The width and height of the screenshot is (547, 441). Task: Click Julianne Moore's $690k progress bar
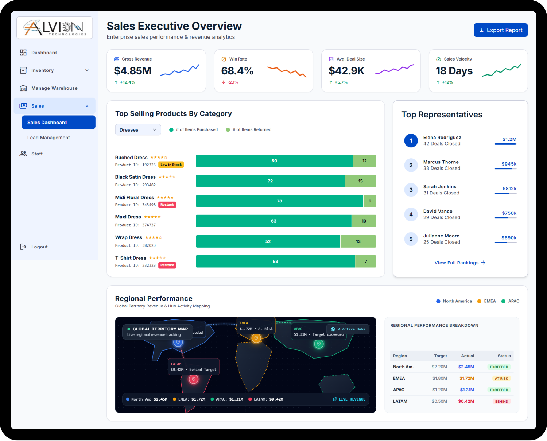click(506, 243)
